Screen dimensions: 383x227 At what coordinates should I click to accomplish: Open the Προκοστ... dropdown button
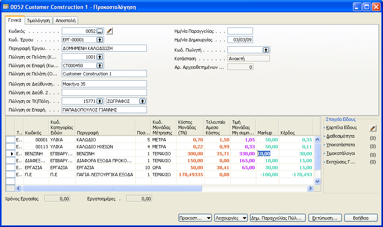pyautogui.click(x=195, y=218)
